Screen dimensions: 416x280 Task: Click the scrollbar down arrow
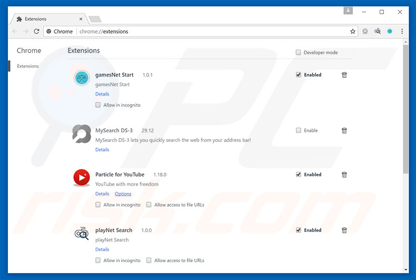[405, 269]
